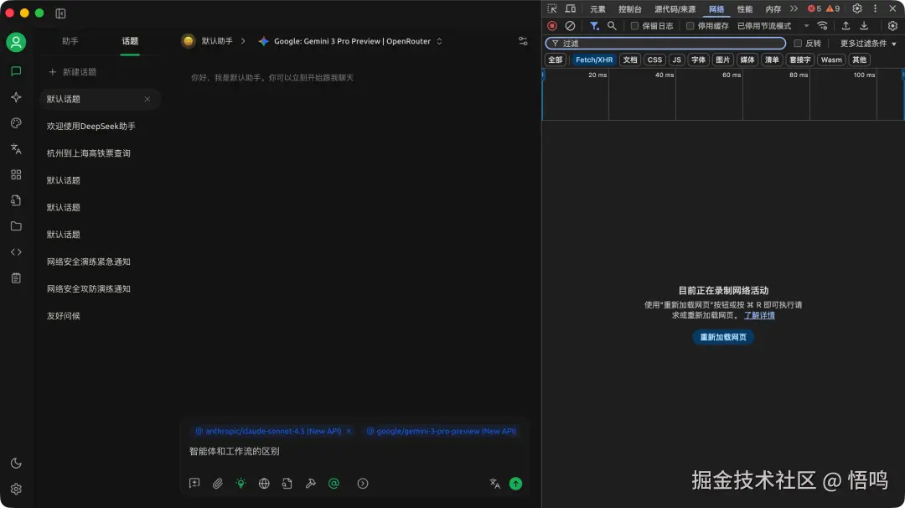Open the chat settings sliders icon

[523, 41]
